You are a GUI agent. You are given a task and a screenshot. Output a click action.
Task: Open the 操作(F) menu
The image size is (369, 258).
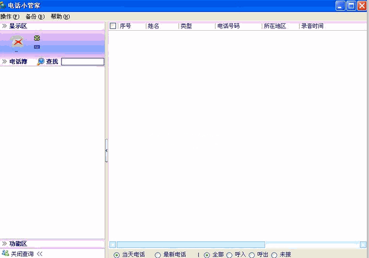(x=9, y=17)
